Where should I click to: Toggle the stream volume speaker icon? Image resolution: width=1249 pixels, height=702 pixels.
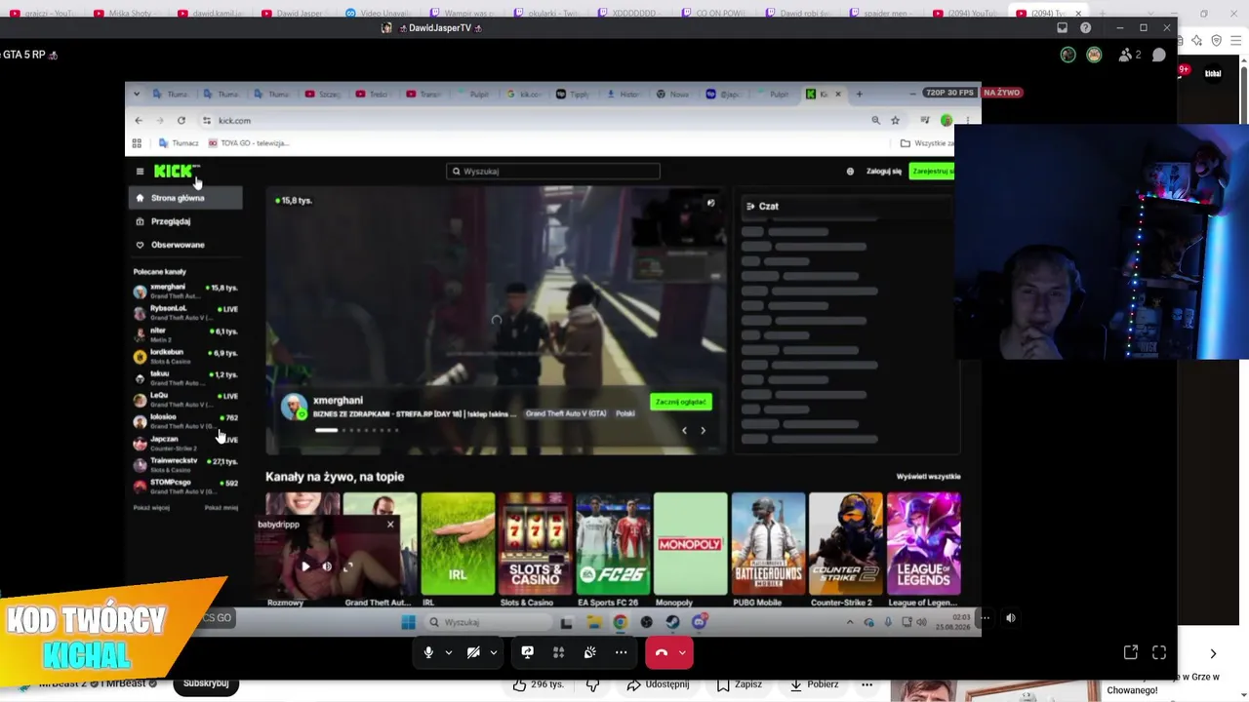pyautogui.click(x=1011, y=617)
